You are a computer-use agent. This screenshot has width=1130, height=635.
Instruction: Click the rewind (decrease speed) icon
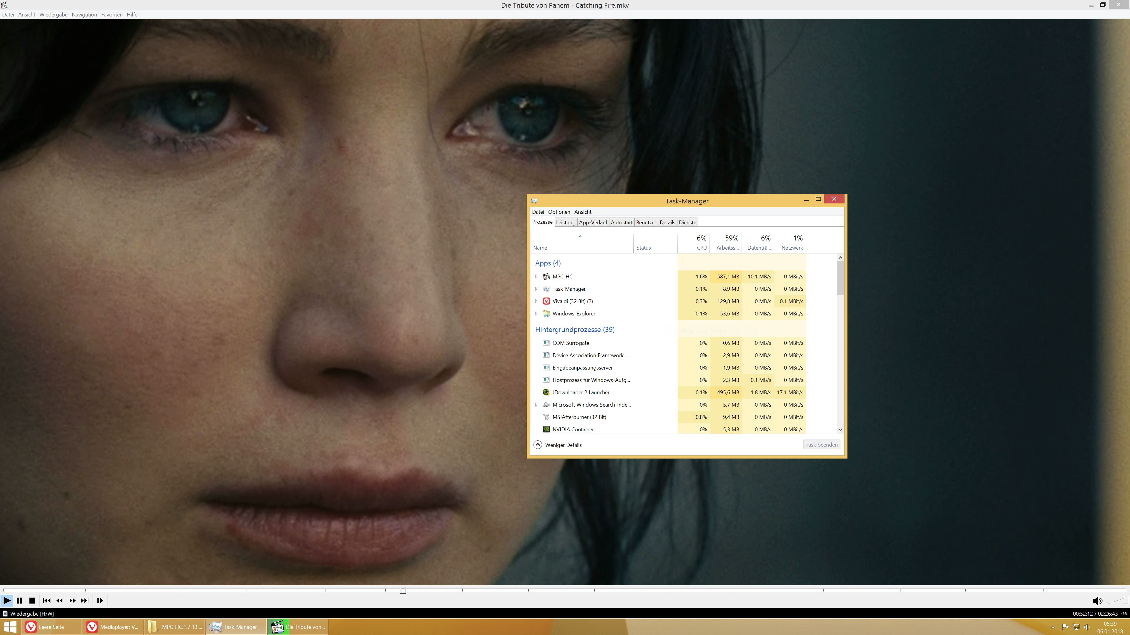pyautogui.click(x=60, y=600)
